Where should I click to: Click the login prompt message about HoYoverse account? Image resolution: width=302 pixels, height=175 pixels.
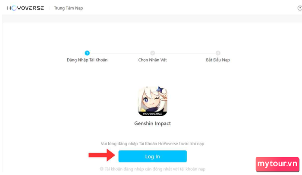153,143
